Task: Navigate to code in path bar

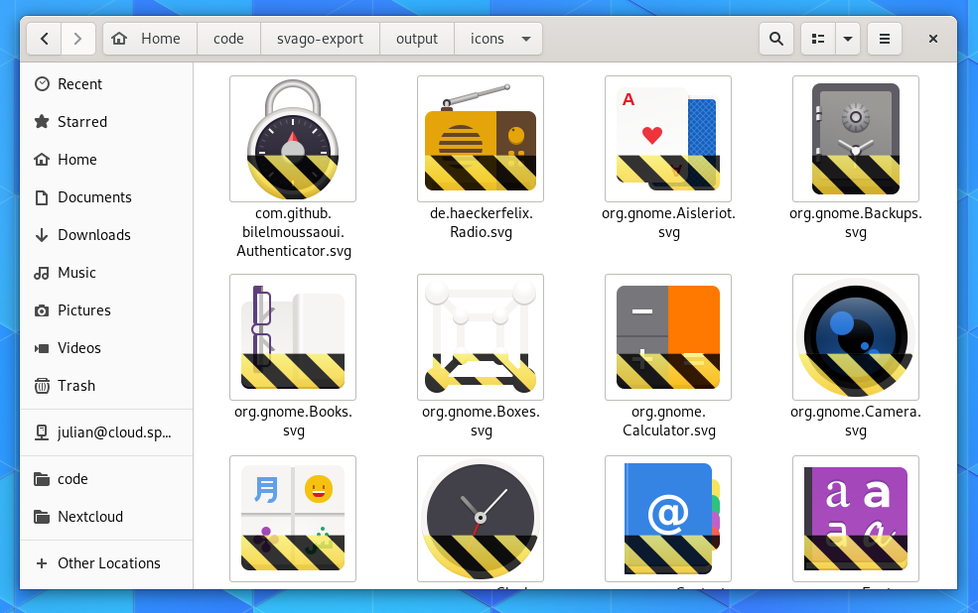Action: (228, 39)
